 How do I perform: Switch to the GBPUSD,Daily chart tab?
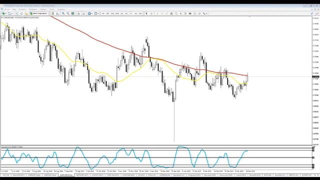pyautogui.click(x=50, y=175)
